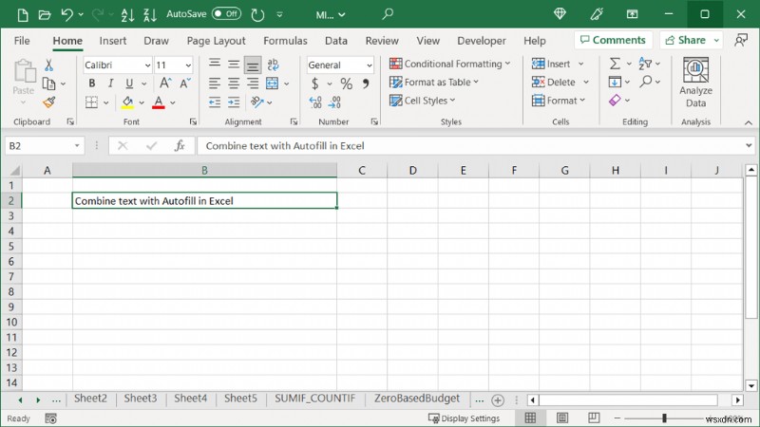The width and height of the screenshot is (760, 427).
Task: Collapse the ribbon with the caret
Action: pyautogui.click(x=749, y=123)
